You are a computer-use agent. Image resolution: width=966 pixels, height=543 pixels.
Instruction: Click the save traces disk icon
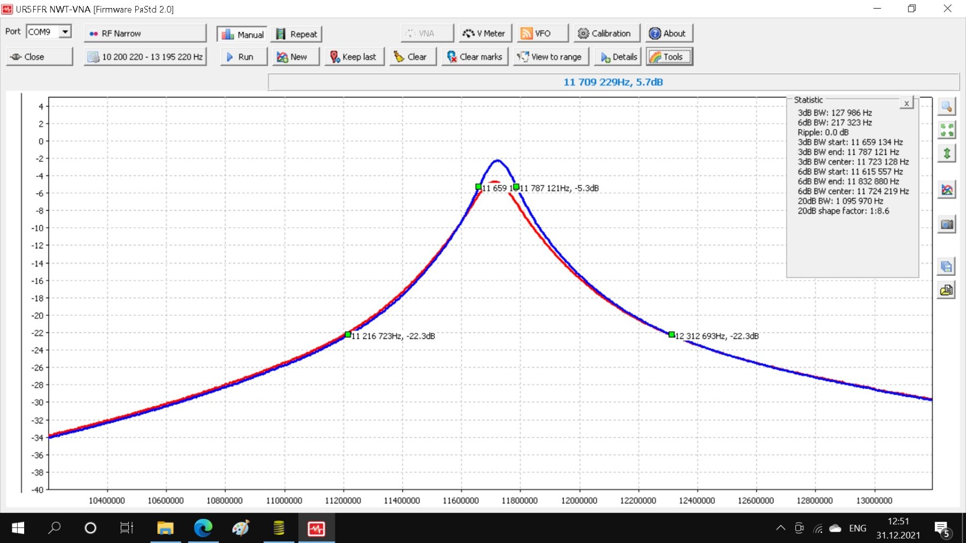946,266
